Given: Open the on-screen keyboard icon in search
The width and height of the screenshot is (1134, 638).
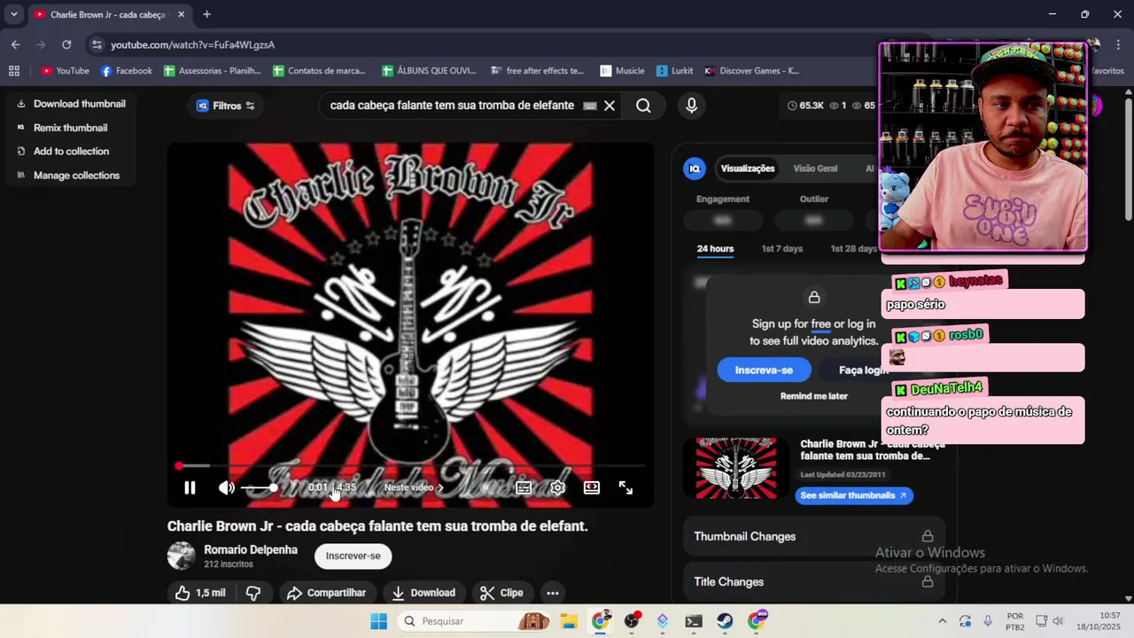Looking at the screenshot, I should (x=590, y=105).
